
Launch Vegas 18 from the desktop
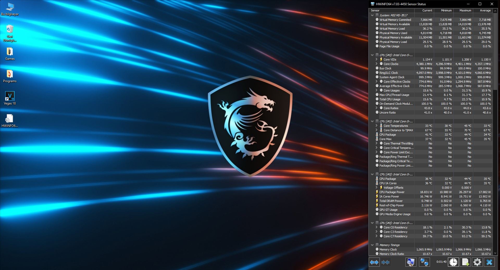[10, 98]
